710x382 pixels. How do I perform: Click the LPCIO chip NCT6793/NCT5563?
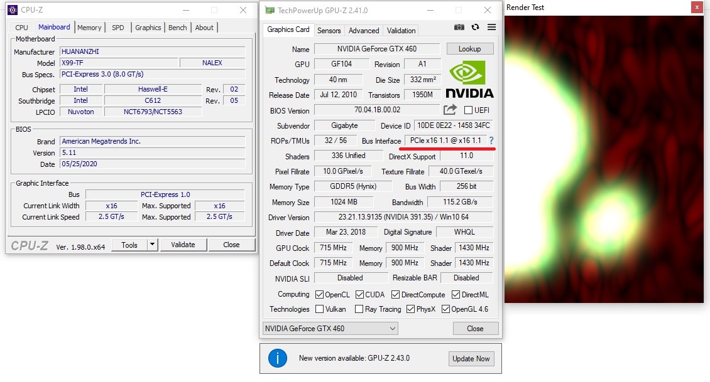click(153, 112)
